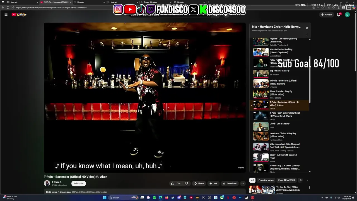Open the T Pain channel avatar
This screenshot has width=357, height=201.
point(47,183)
